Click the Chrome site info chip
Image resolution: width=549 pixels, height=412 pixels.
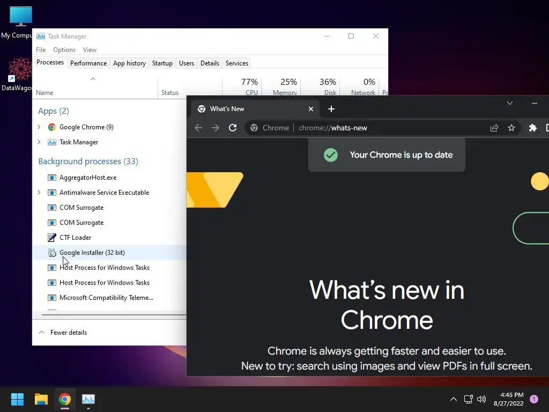[270, 128]
